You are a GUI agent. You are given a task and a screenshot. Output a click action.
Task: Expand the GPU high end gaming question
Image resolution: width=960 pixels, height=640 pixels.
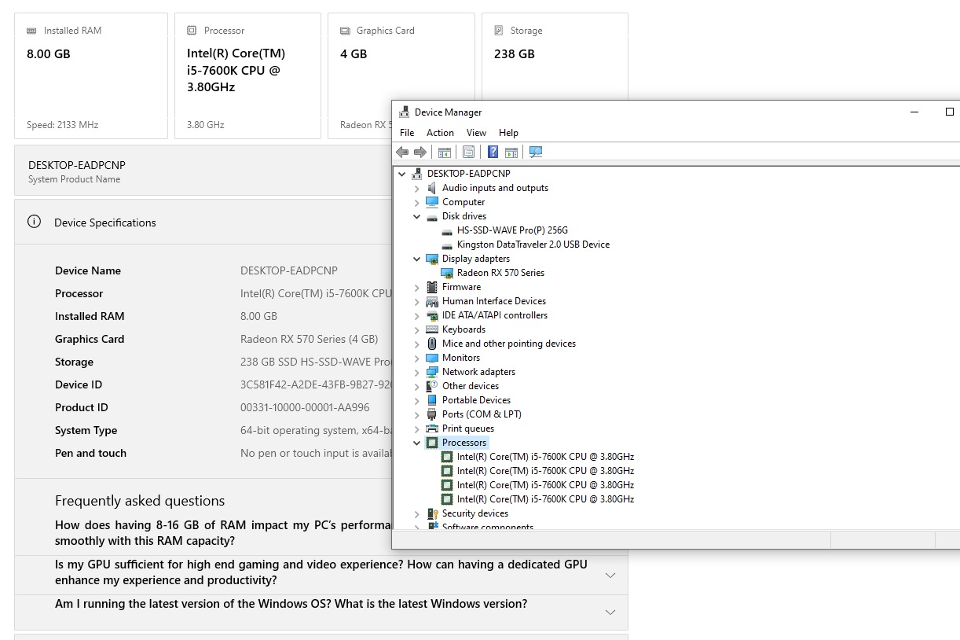pos(610,575)
